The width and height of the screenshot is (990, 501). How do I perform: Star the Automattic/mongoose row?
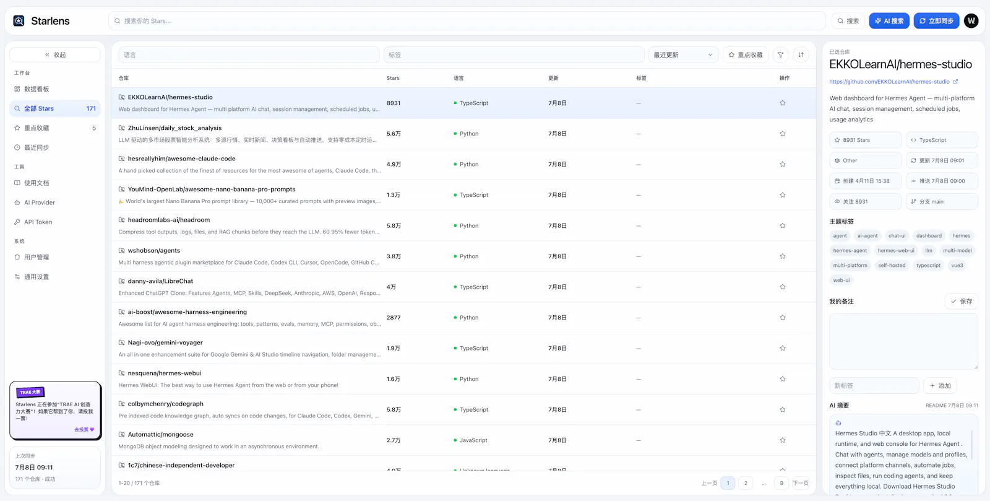(783, 440)
